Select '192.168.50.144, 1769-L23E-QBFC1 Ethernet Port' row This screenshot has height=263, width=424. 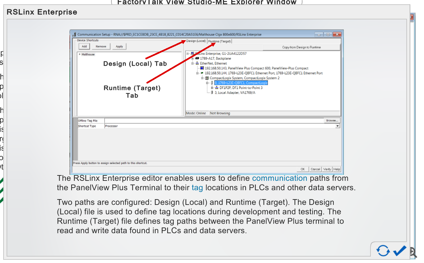tap(264, 73)
